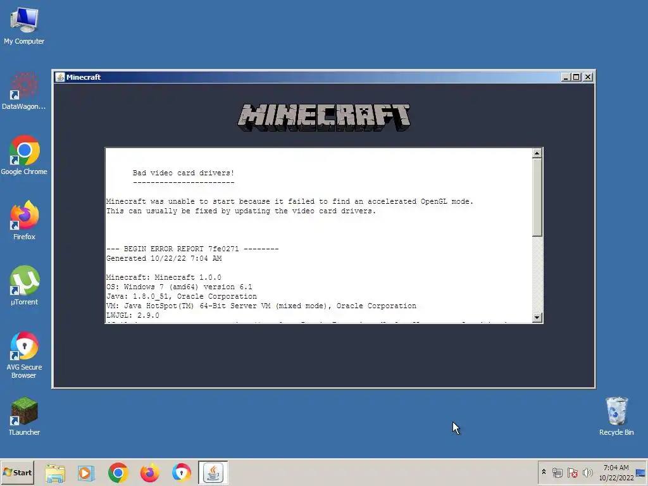This screenshot has width=648, height=486.
Task: Launch Firefox from the taskbar
Action: tap(149, 473)
